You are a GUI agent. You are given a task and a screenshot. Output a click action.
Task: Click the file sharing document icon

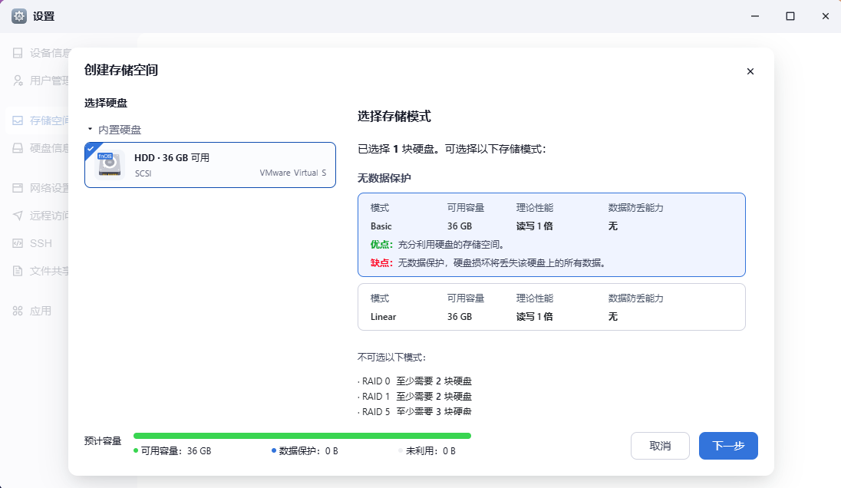[18, 271]
